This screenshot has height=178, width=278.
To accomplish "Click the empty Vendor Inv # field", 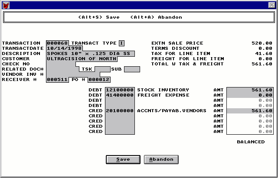I will pyautogui.click(x=73, y=74).
